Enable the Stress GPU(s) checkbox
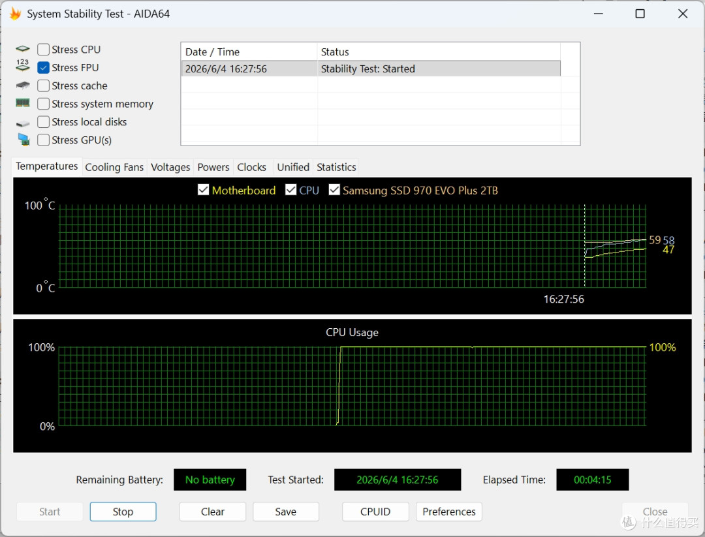The width and height of the screenshot is (705, 537). 43,140
